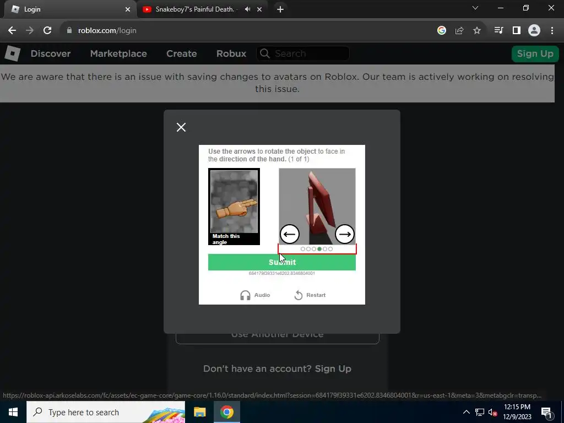Go back in browser history
Image resolution: width=564 pixels, height=423 pixels.
tap(12, 31)
